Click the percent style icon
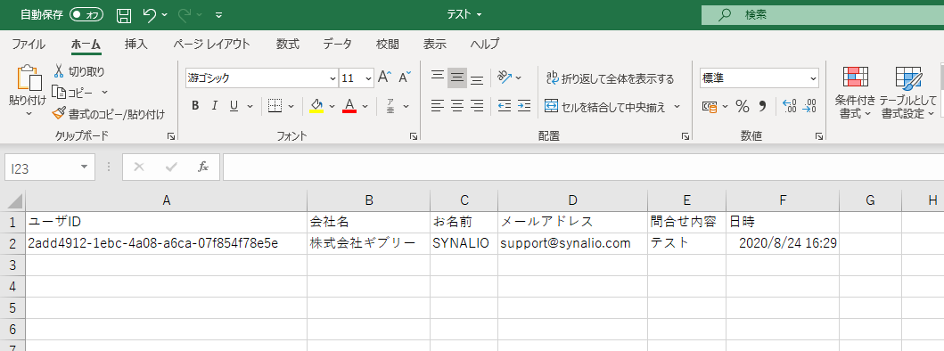The height and width of the screenshot is (351, 944). 743,107
